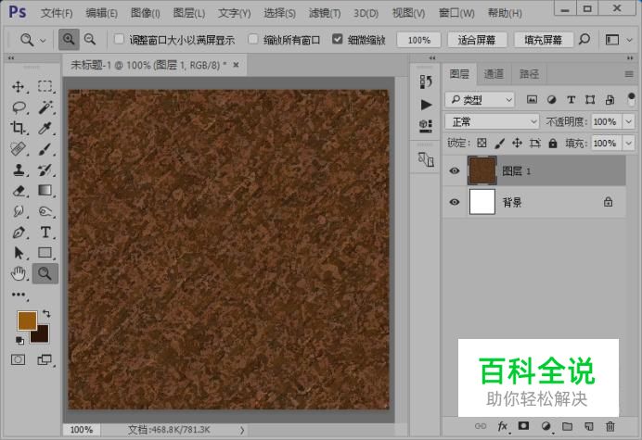642x440 pixels.
Task: Enable 调整窗口大小以满屏显示 checkbox
Action: pyautogui.click(x=119, y=40)
